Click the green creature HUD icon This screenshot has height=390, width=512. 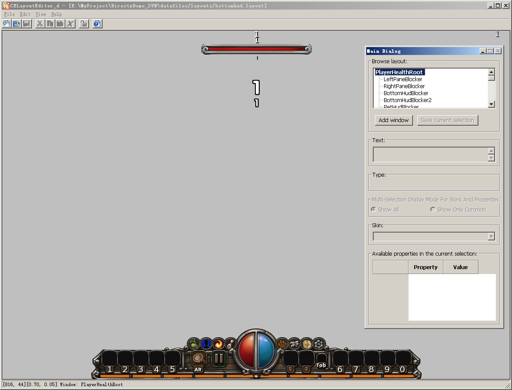click(x=194, y=344)
